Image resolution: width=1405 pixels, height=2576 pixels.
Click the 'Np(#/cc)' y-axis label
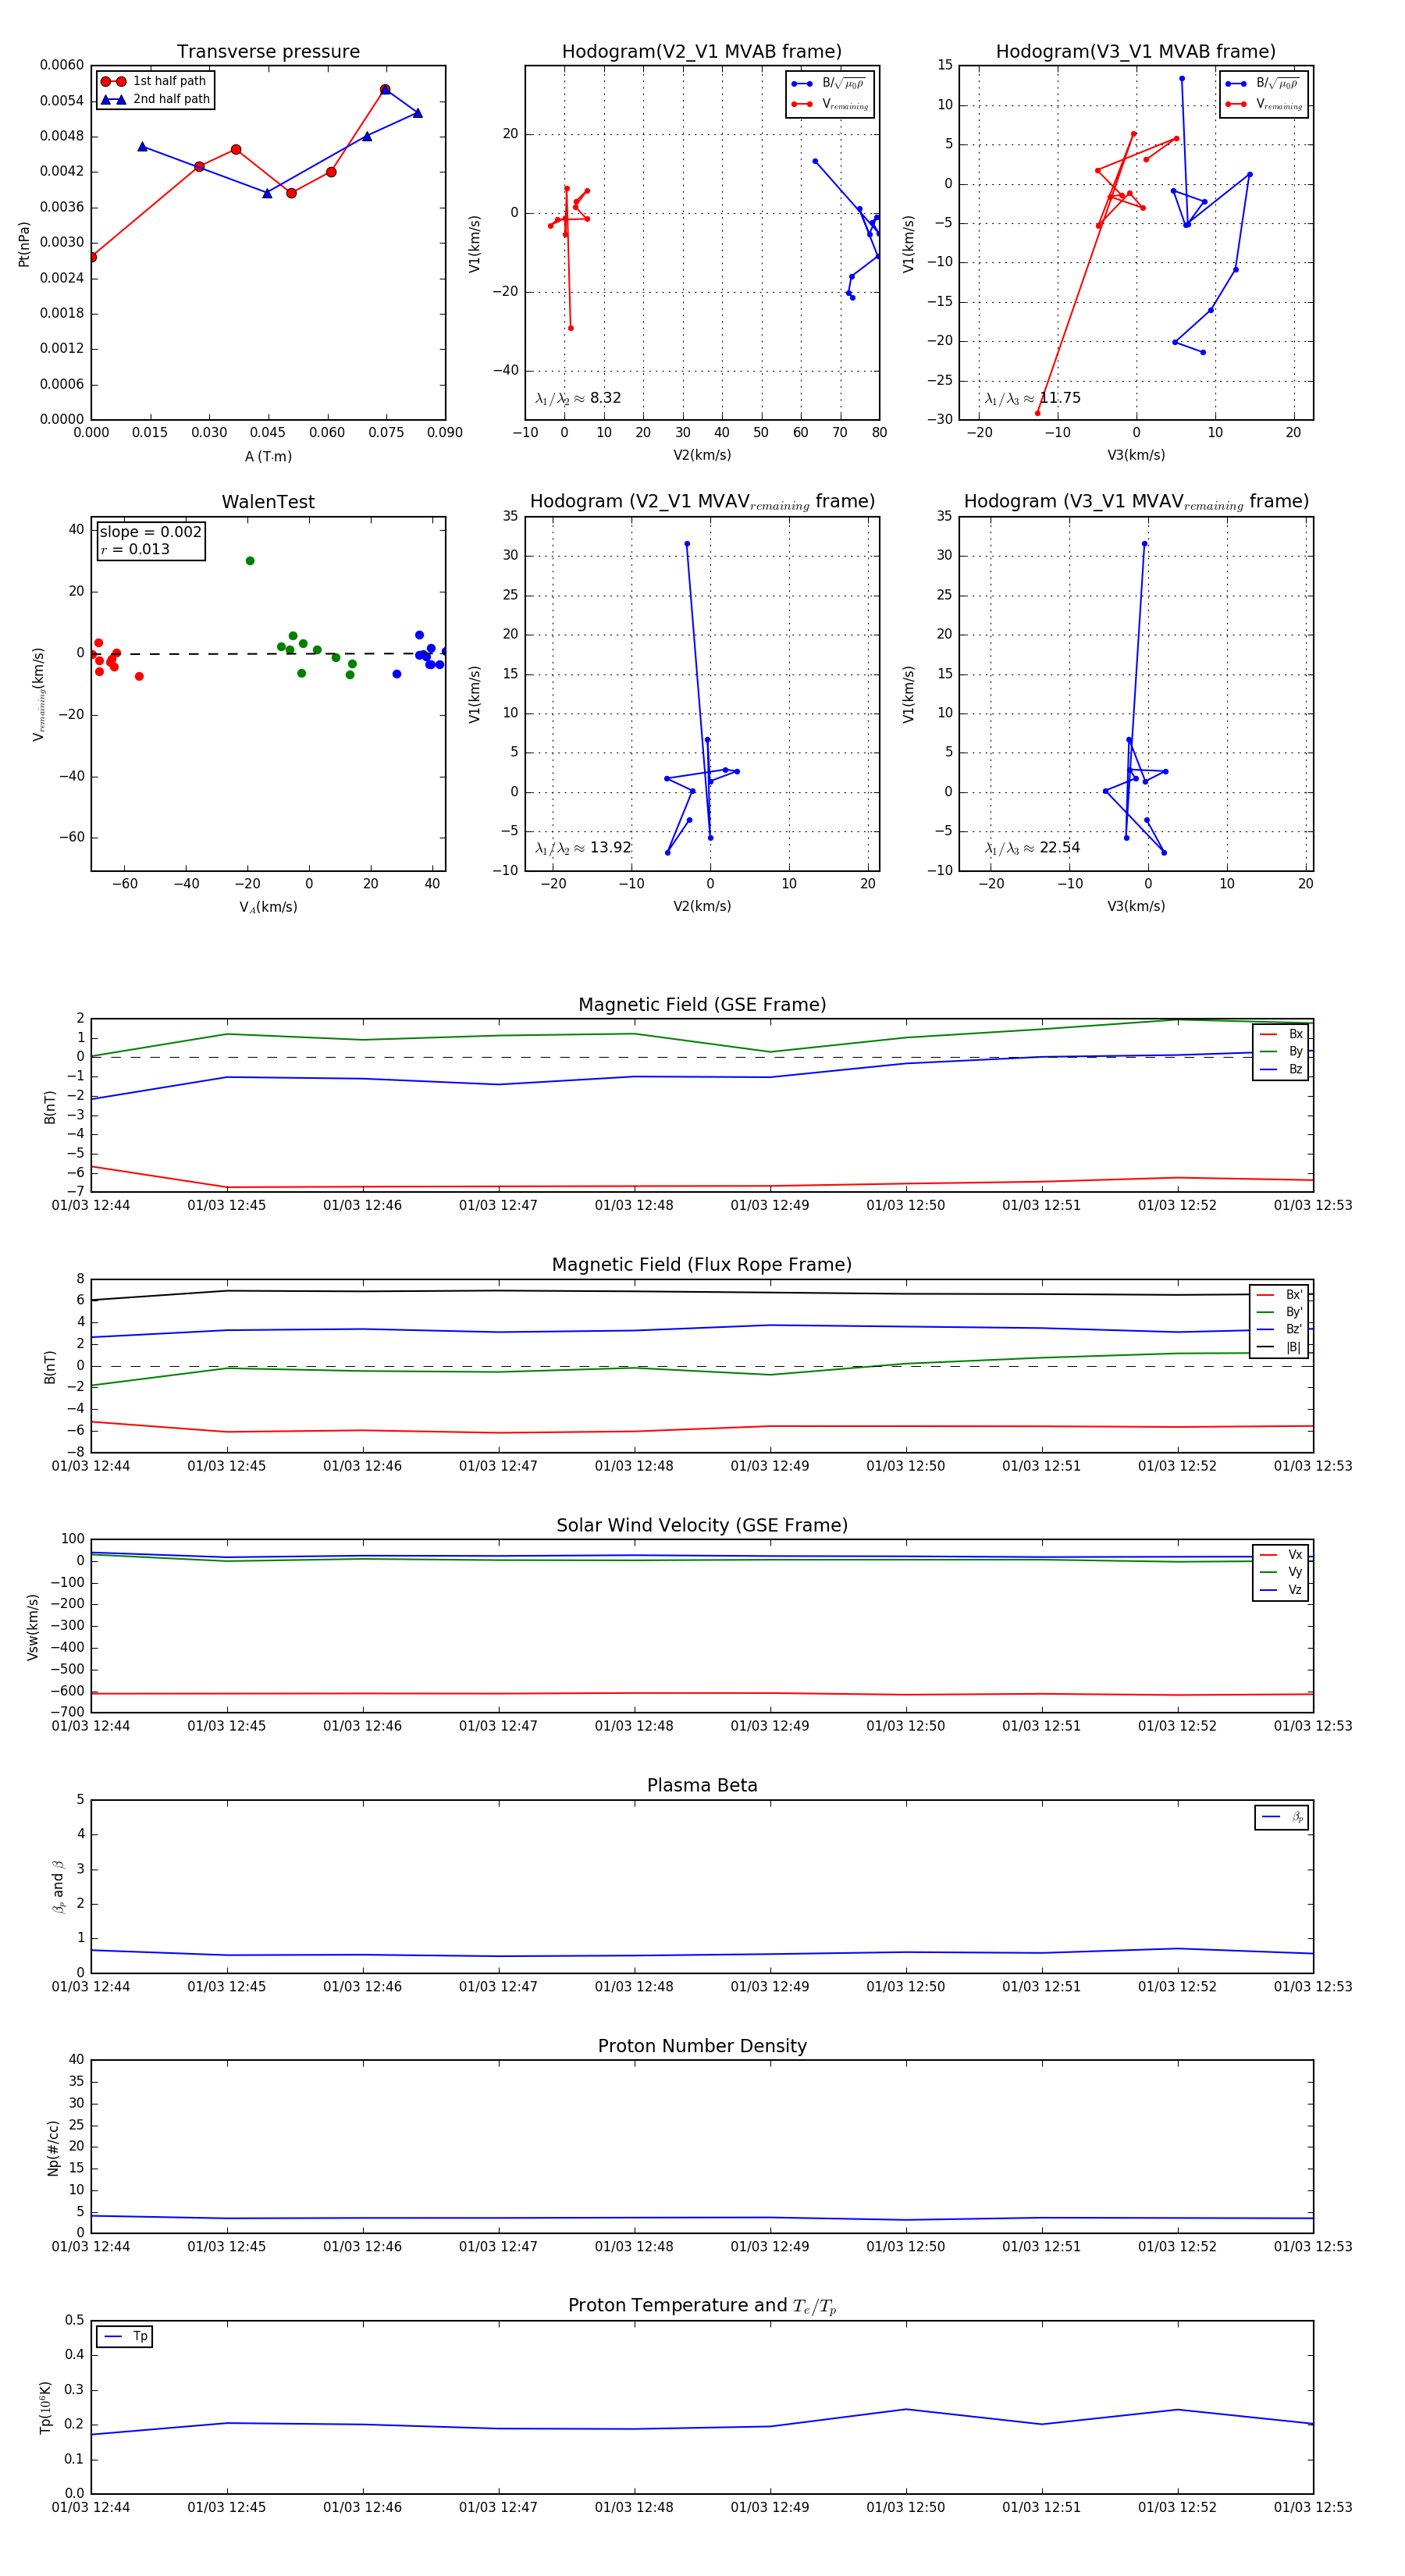[53, 2147]
